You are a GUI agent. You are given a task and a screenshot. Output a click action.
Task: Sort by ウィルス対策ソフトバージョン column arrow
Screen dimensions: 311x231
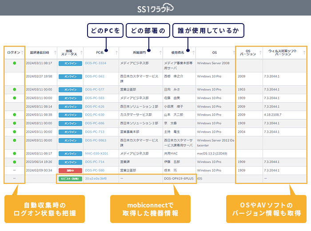pyautogui.click(x=304, y=53)
